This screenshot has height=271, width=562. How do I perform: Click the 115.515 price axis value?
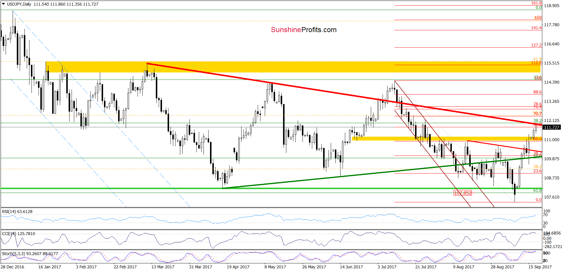coord(551,63)
